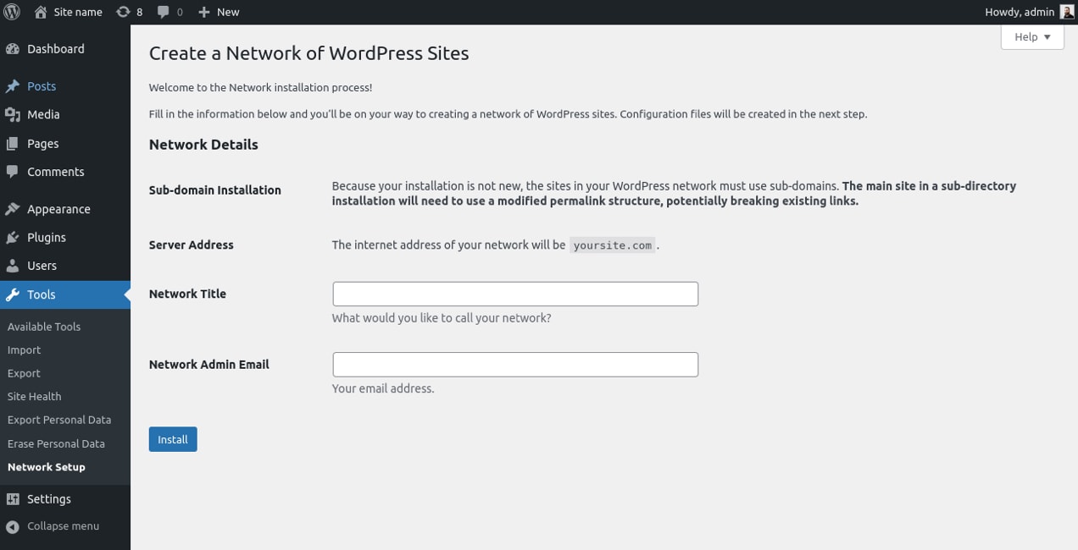The width and height of the screenshot is (1078, 550).
Task: Open the Export Personal Data link
Action: coord(59,420)
